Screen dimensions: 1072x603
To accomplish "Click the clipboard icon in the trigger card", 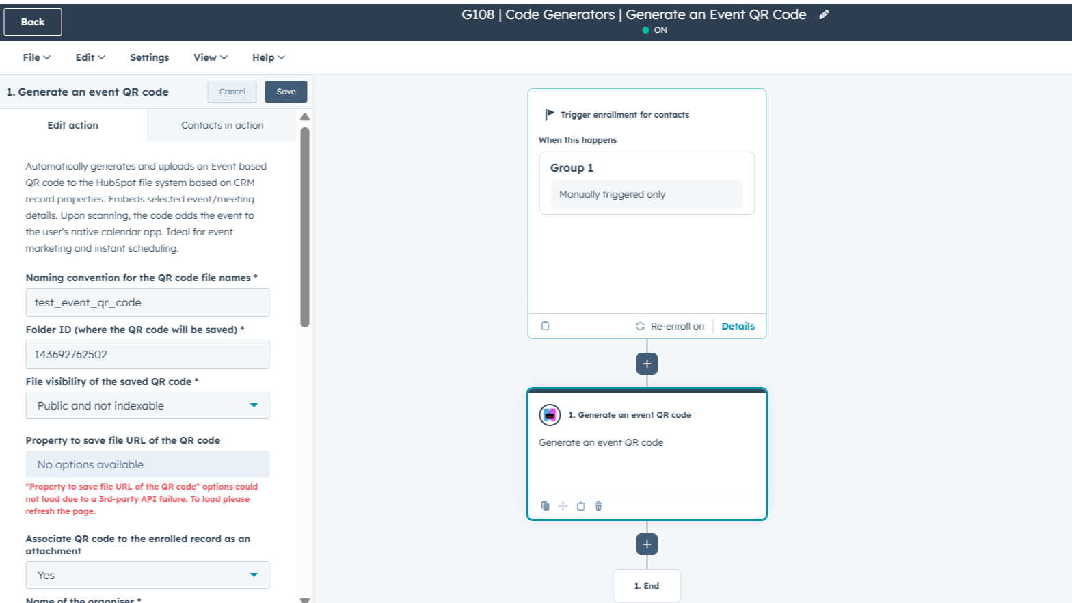I will tap(545, 326).
